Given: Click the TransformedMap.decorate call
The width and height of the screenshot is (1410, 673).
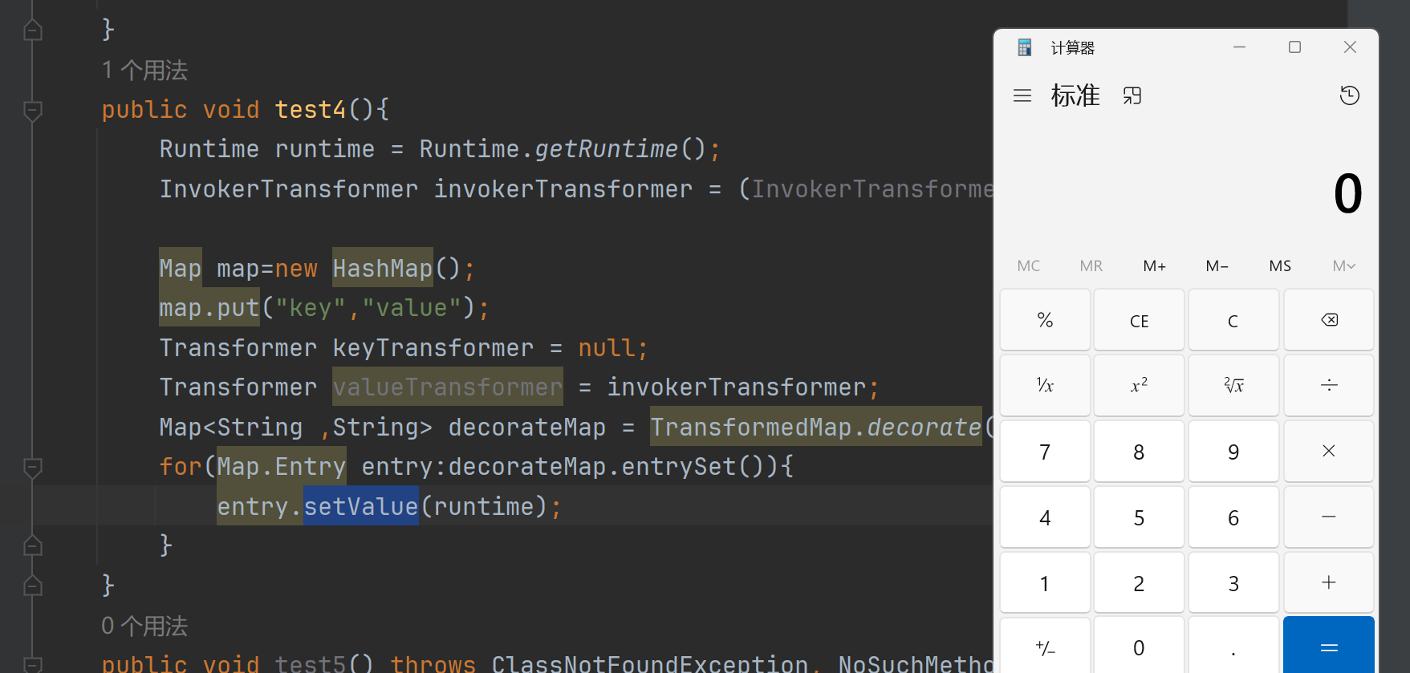Looking at the screenshot, I should [816, 427].
